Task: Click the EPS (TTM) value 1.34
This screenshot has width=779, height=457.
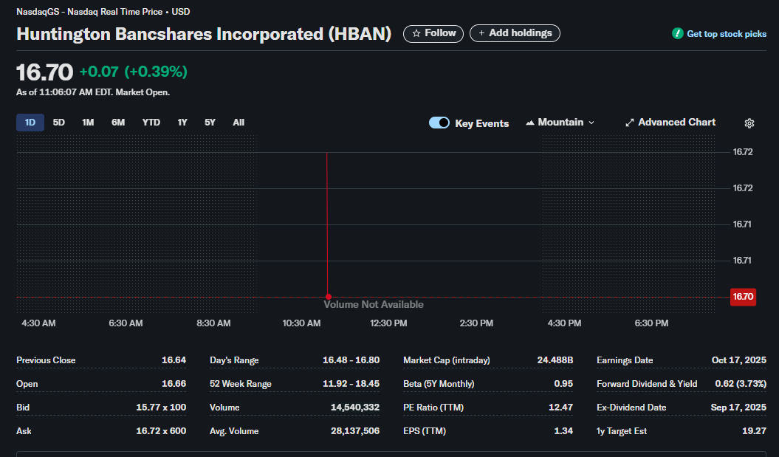Action: coord(563,431)
